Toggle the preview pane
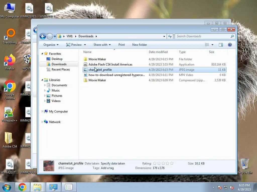 [221, 45]
